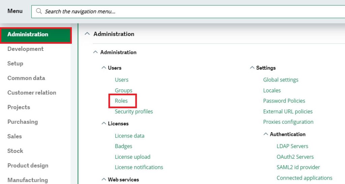Open Global settings link
This screenshot has width=345, height=184.
click(281, 80)
